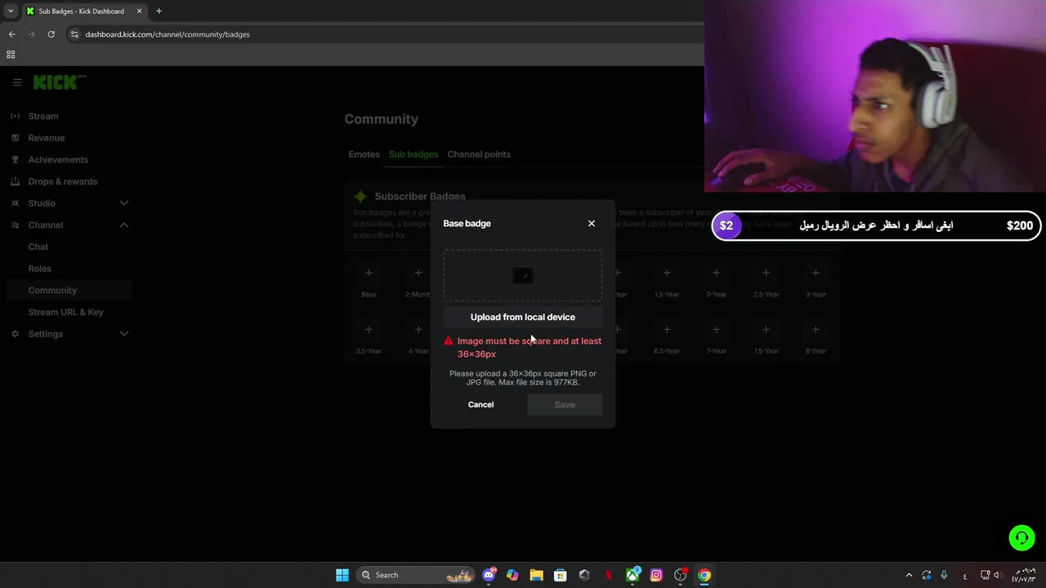Click the red warning triangle icon
This screenshot has width=1046, height=588.
448,341
